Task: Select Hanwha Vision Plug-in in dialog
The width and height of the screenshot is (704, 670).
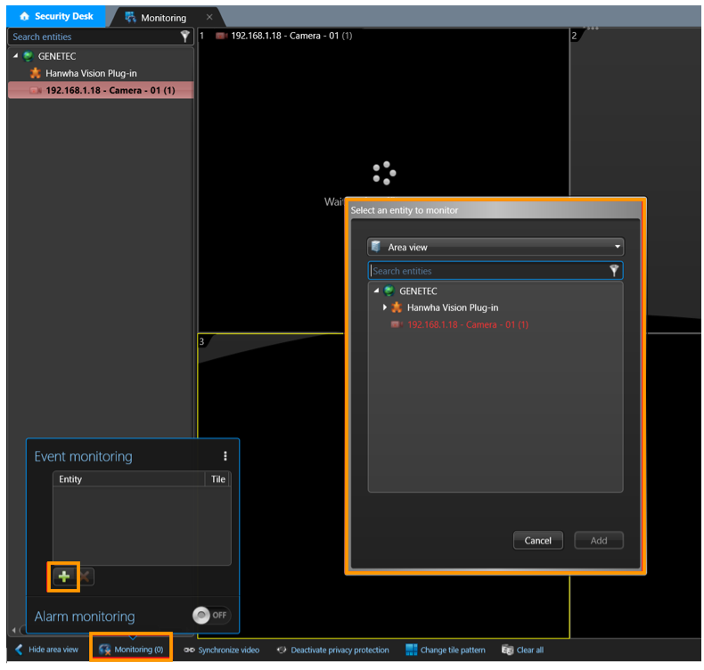Action: coord(452,308)
